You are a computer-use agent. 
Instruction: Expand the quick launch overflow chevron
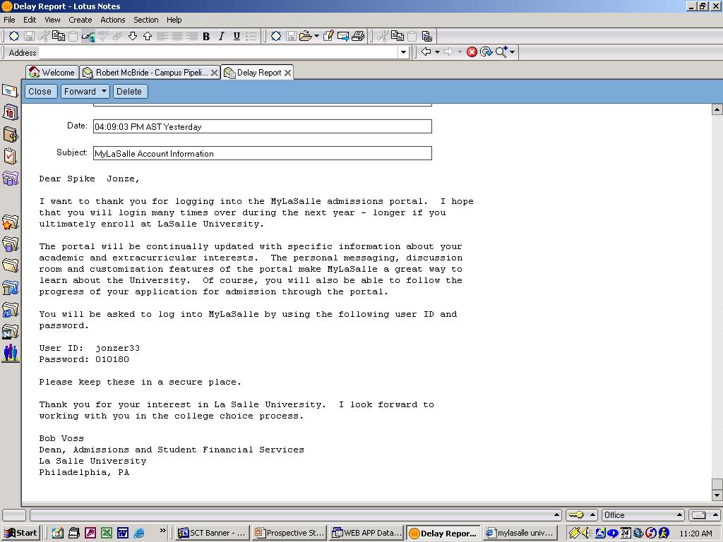[162, 531]
